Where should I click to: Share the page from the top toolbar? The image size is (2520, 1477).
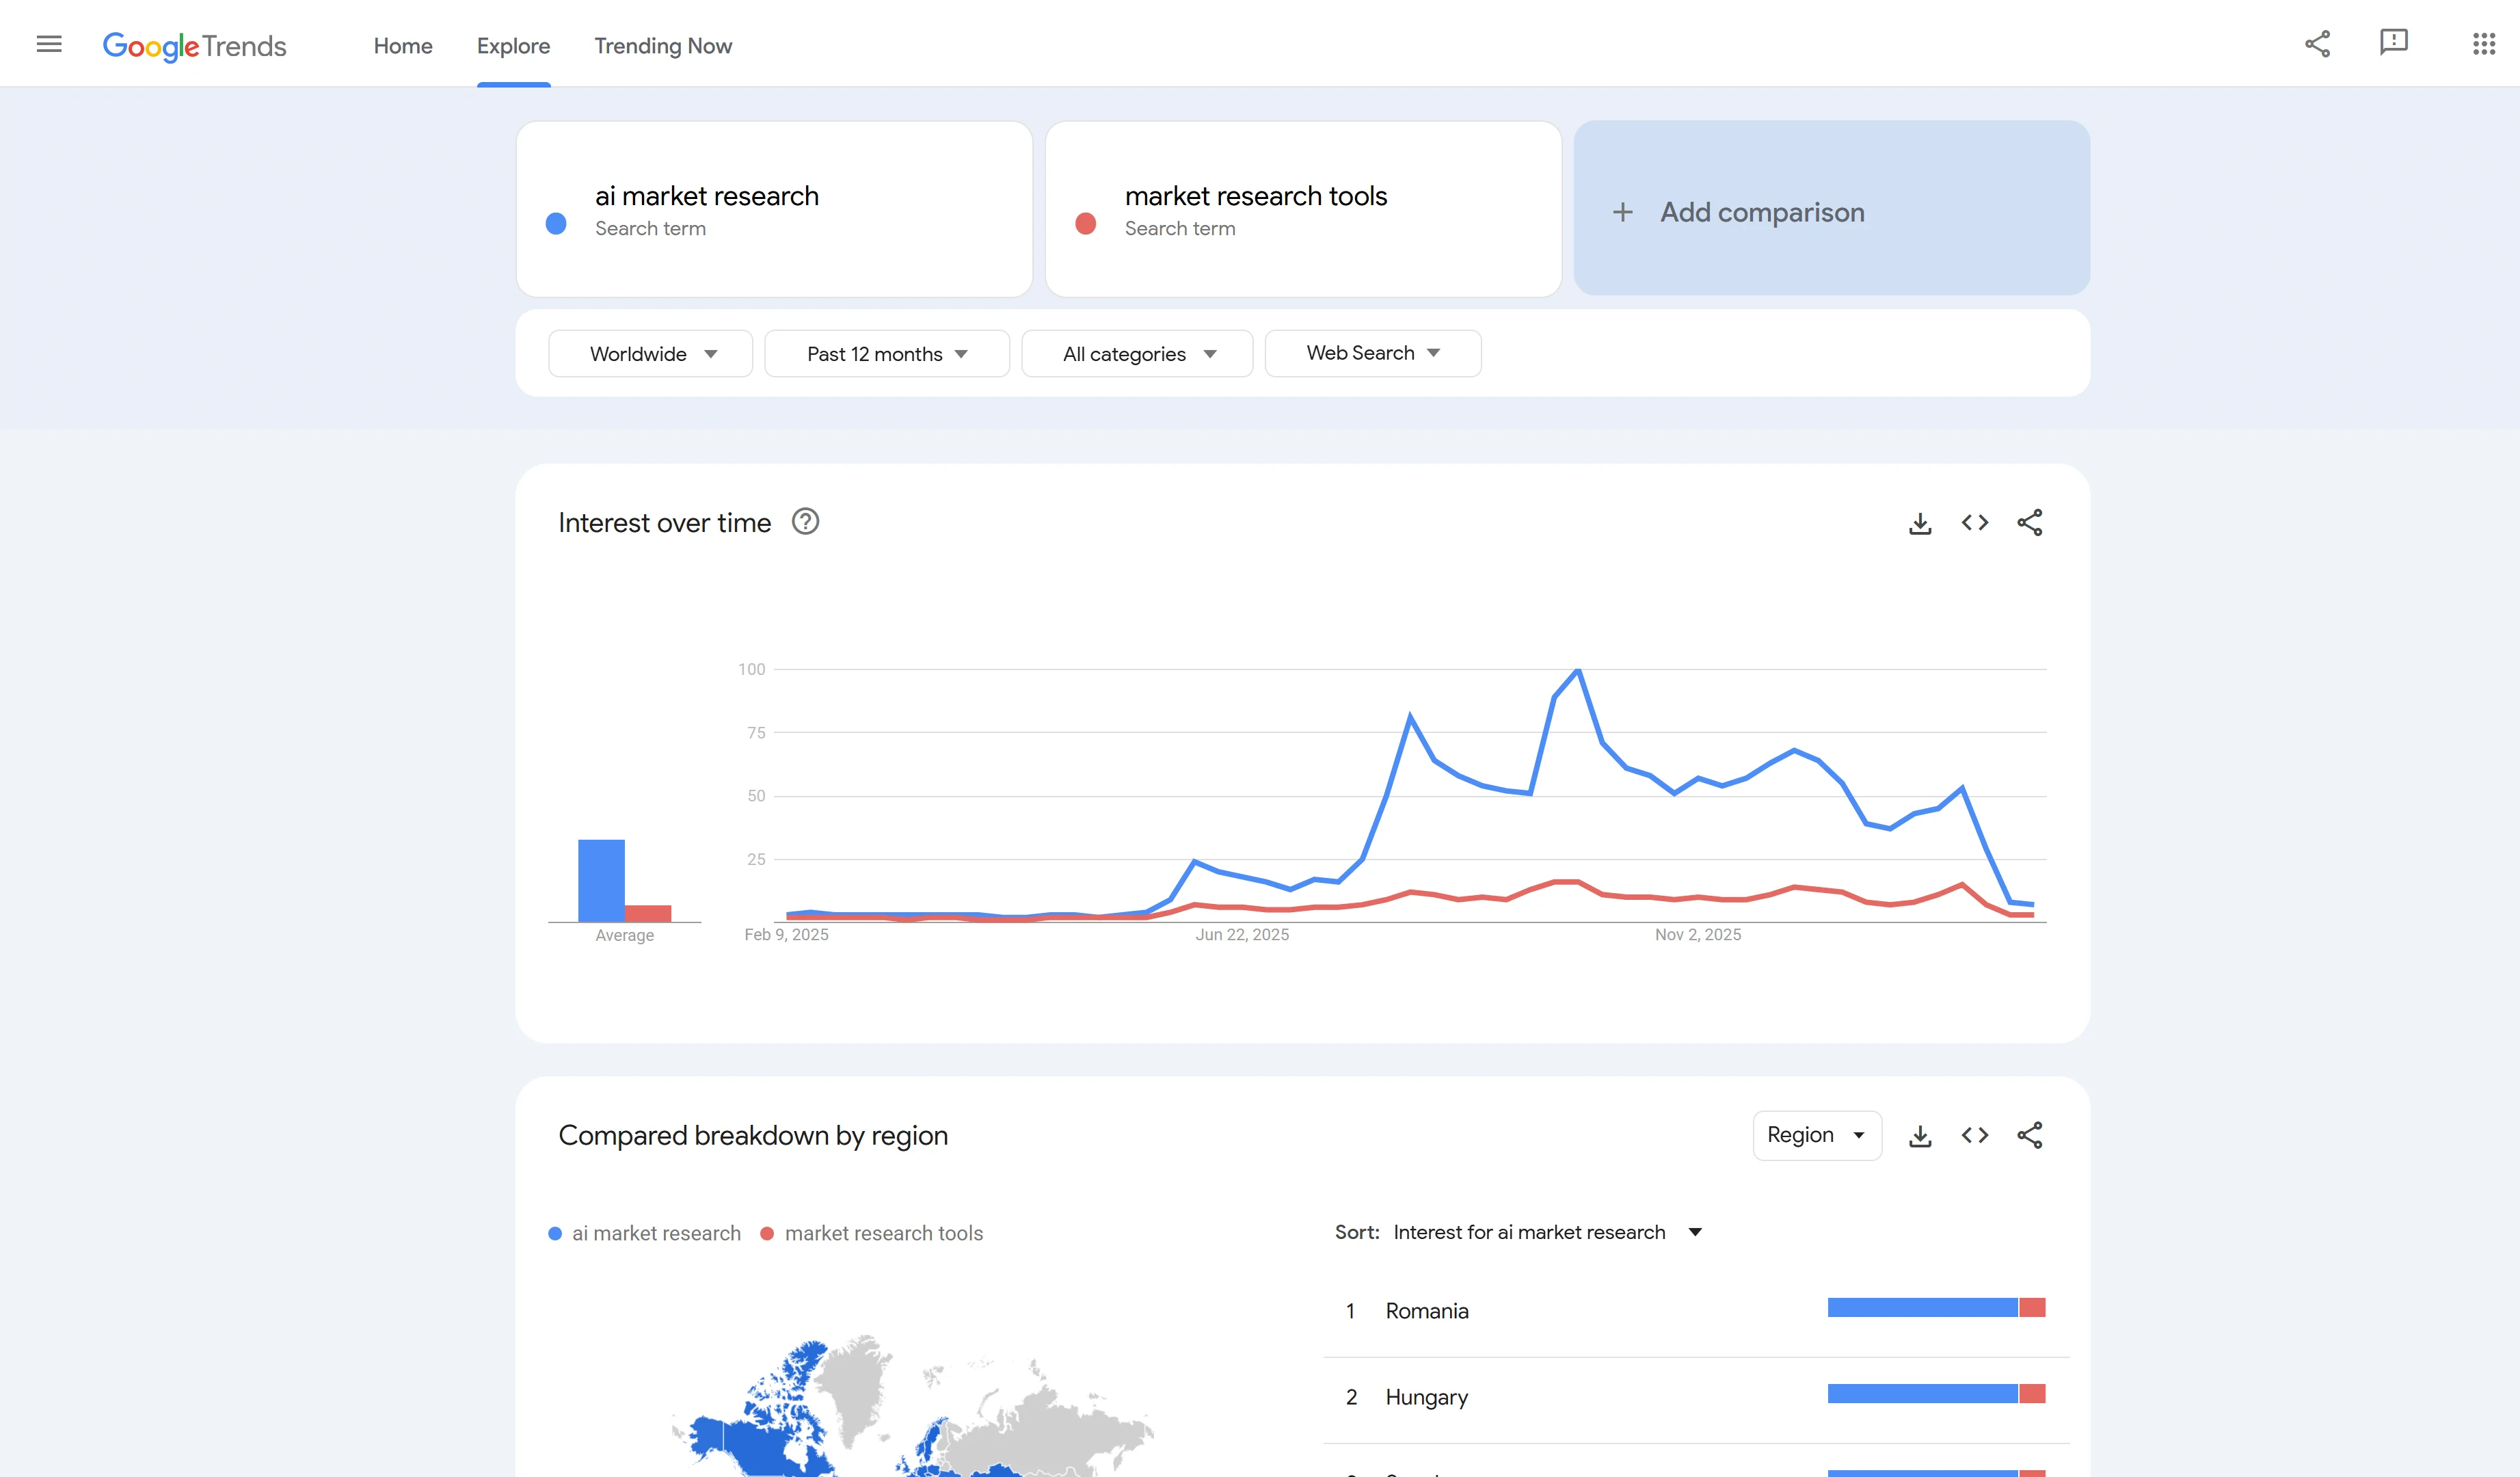(x=2317, y=43)
